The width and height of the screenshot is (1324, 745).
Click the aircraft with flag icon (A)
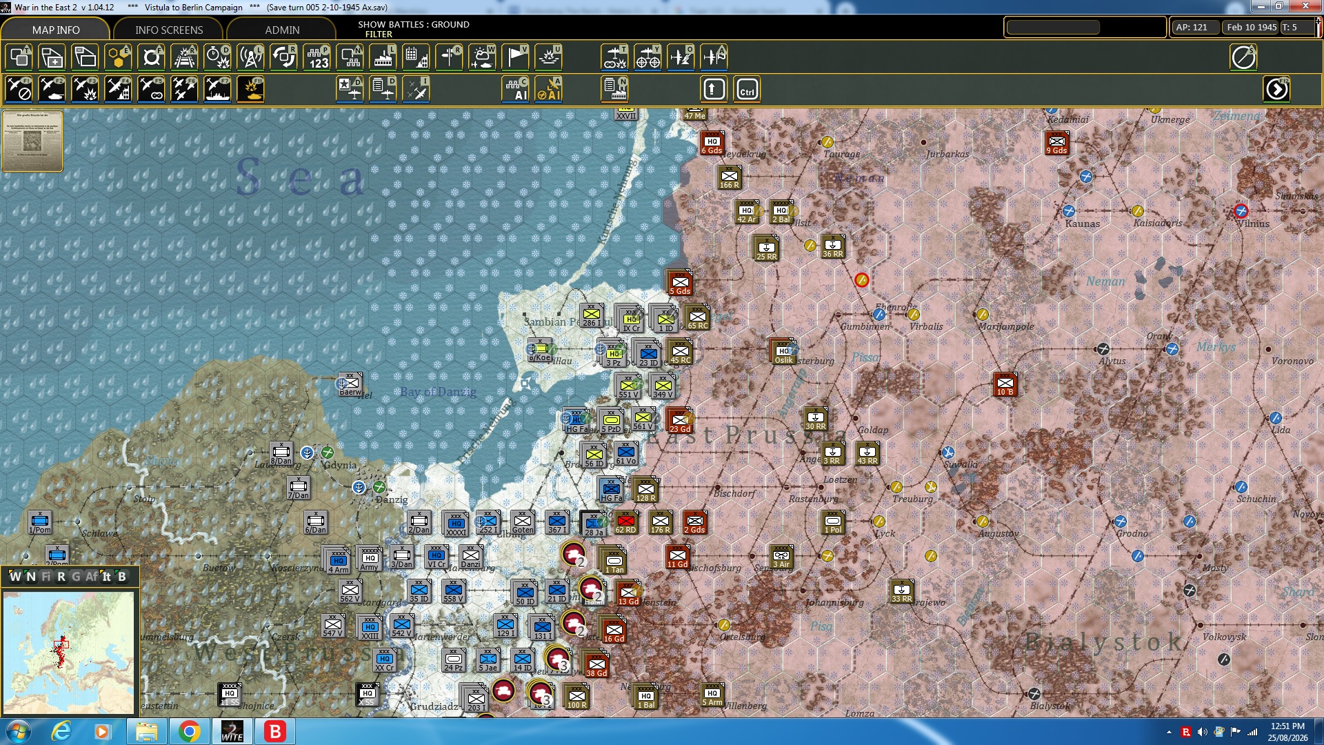[x=714, y=57]
